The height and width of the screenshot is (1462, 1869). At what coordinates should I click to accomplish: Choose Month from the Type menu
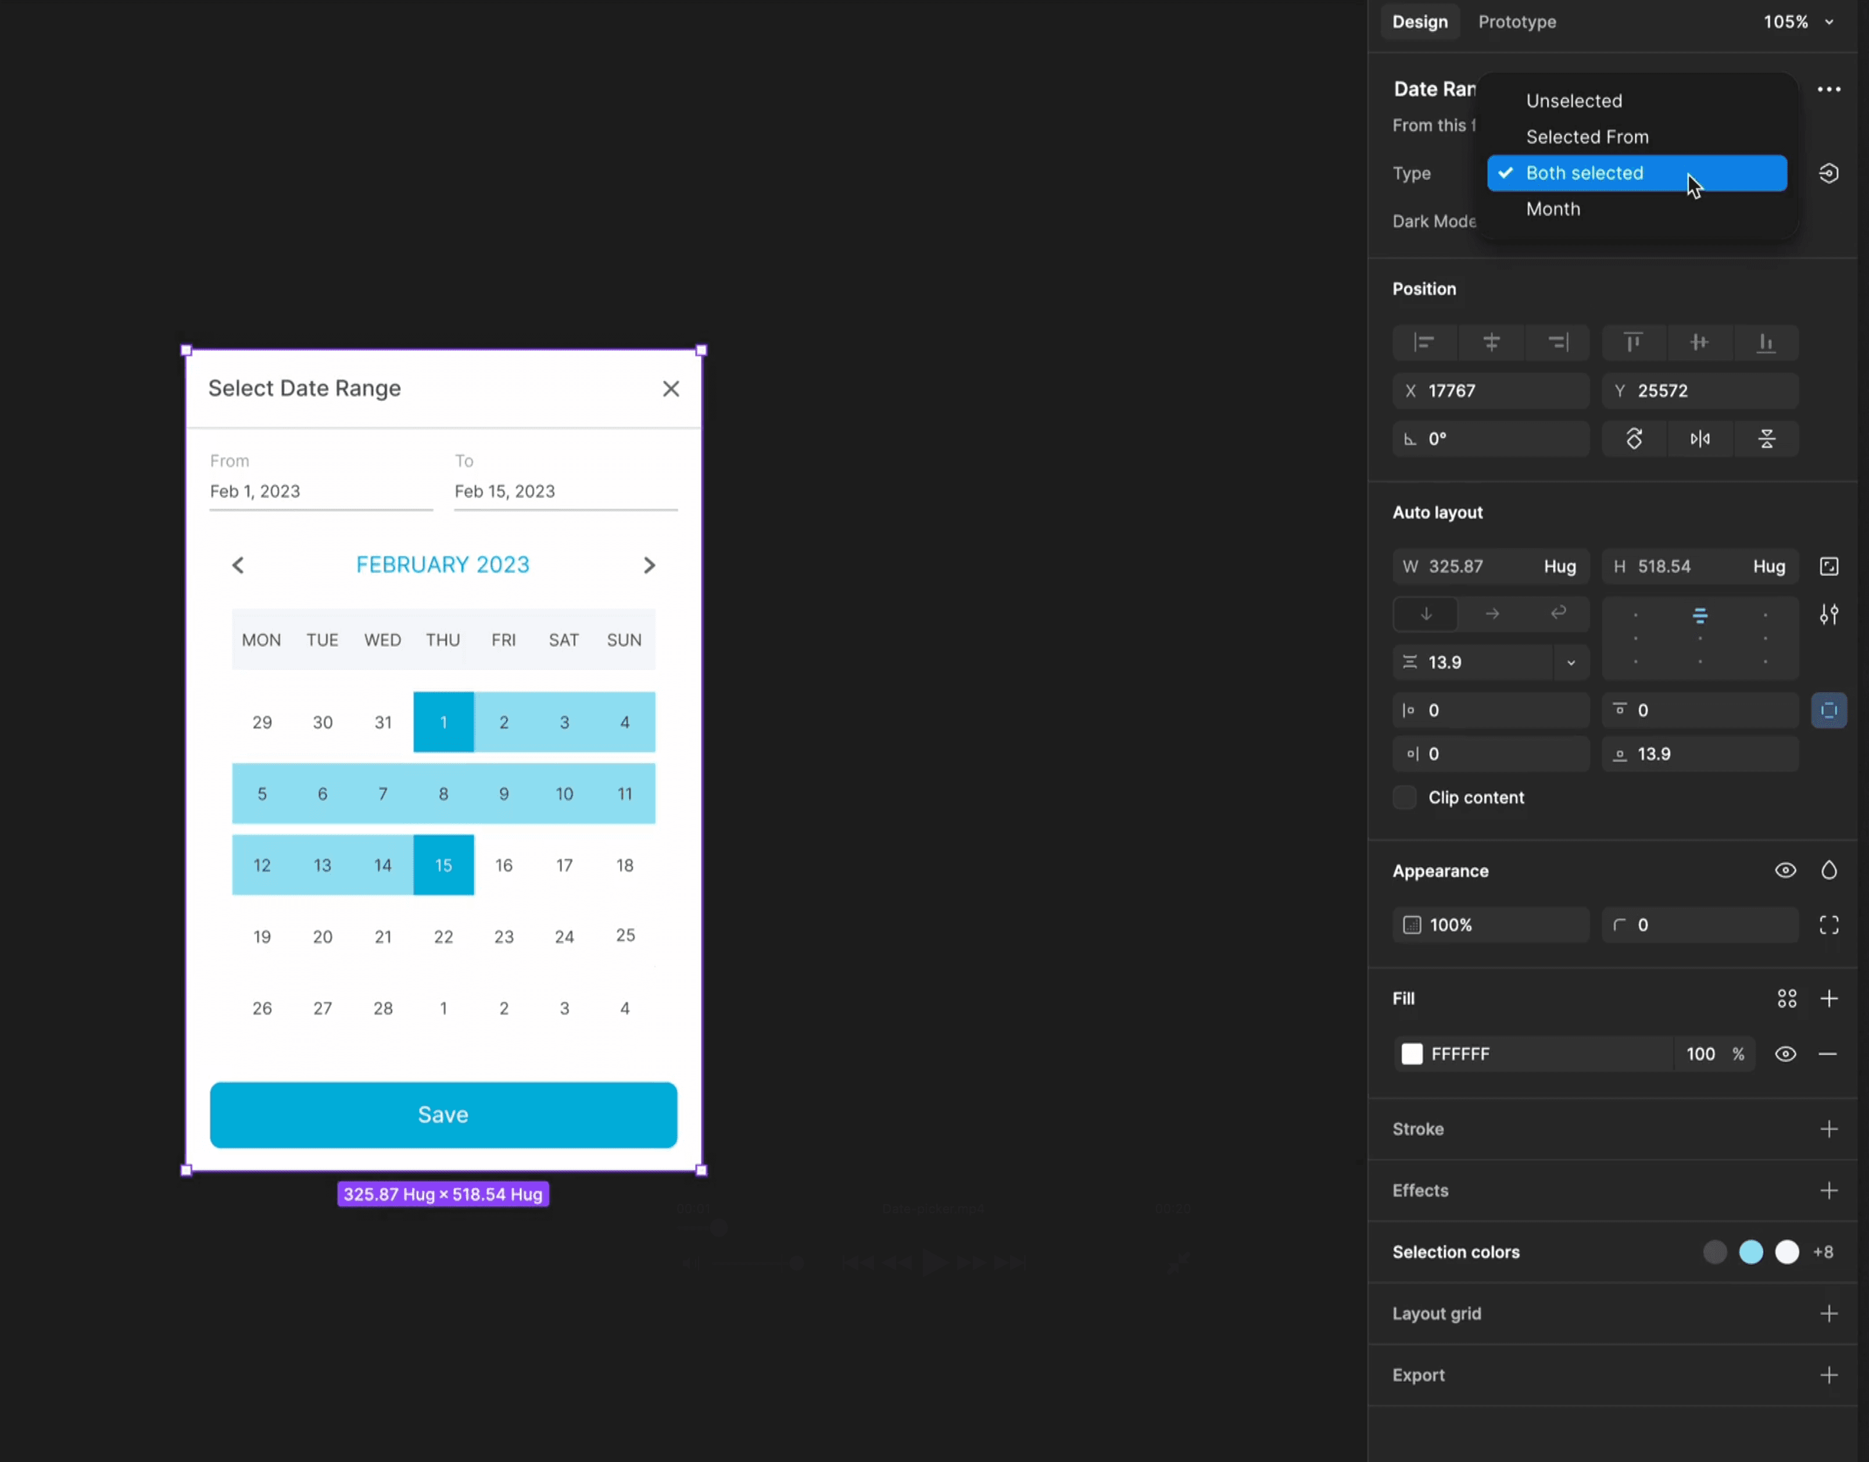click(1552, 209)
